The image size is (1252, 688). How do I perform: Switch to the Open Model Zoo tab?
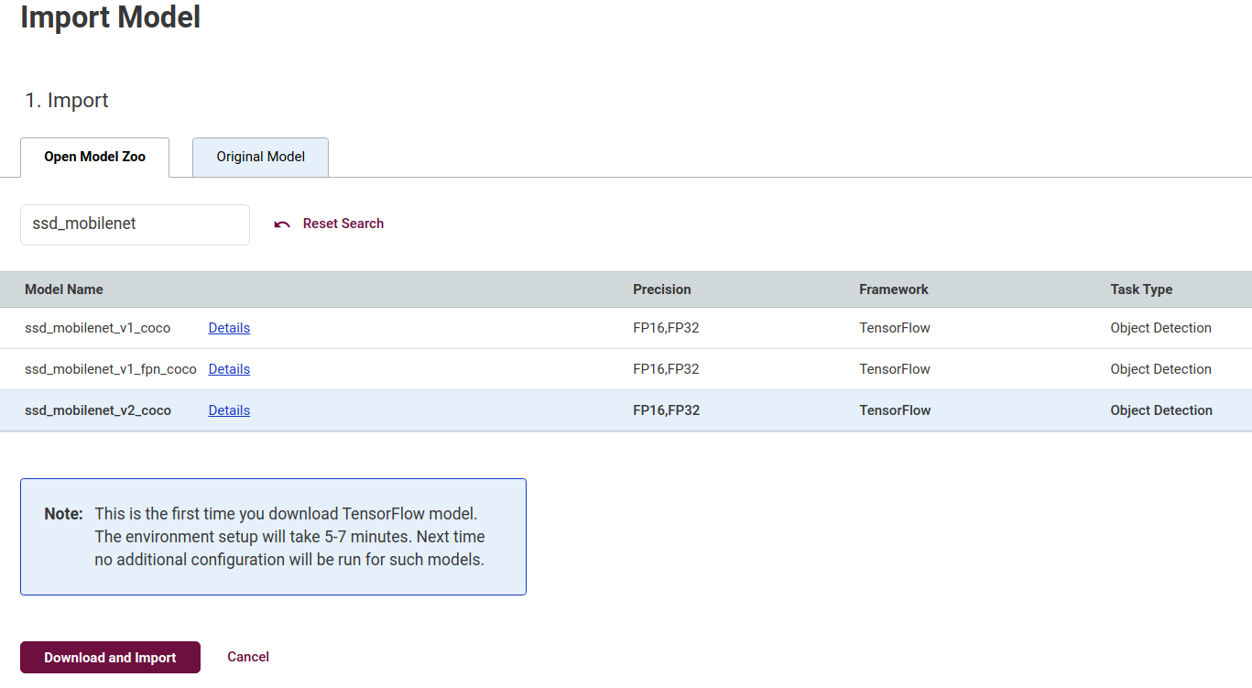tap(95, 157)
